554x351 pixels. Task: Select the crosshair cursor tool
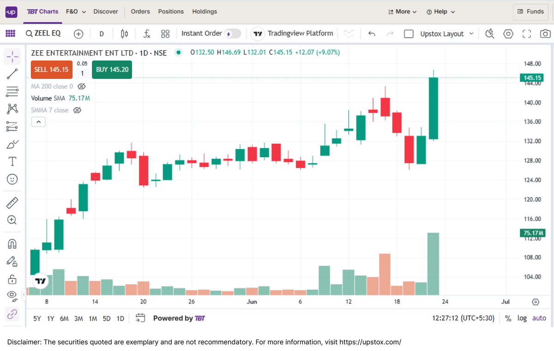[12, 57]
